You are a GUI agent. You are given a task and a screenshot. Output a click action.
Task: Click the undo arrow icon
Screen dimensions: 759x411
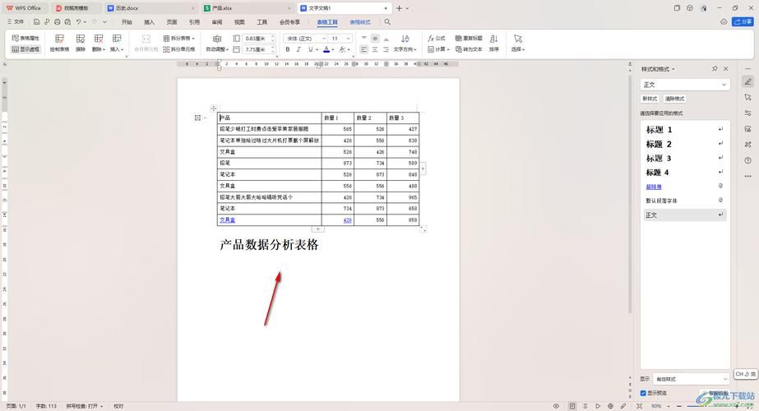click(78, 22)
